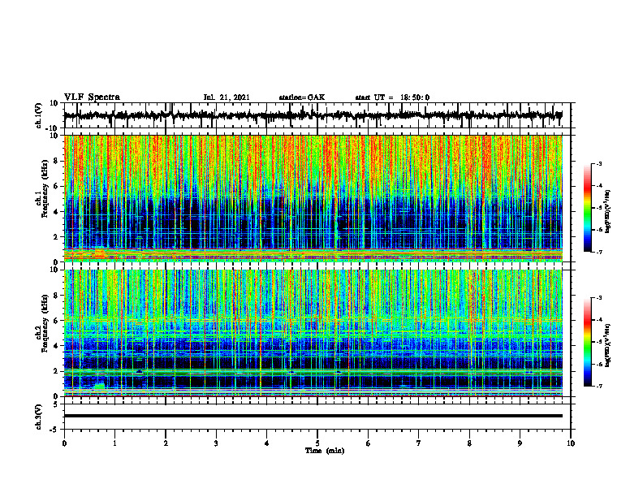Screen dimensions: 643x497
Task: Click time axis tick label "9"
Action: pyautogui.click(x=520, y=443)
